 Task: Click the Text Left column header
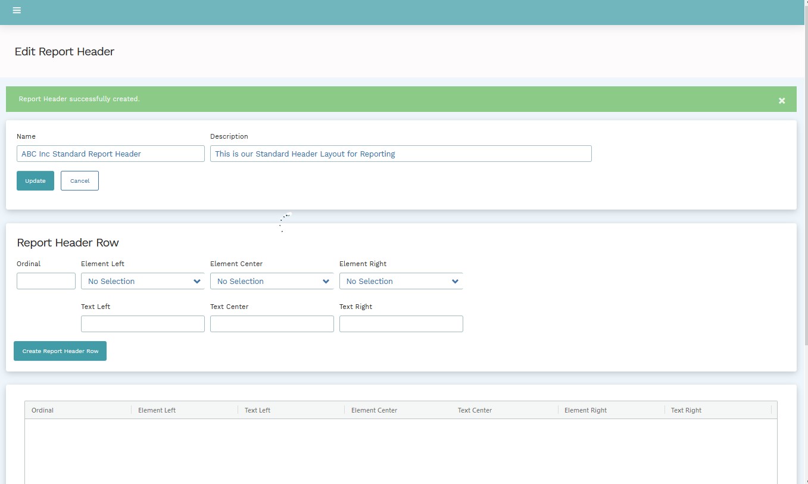[x=257, y=410]
